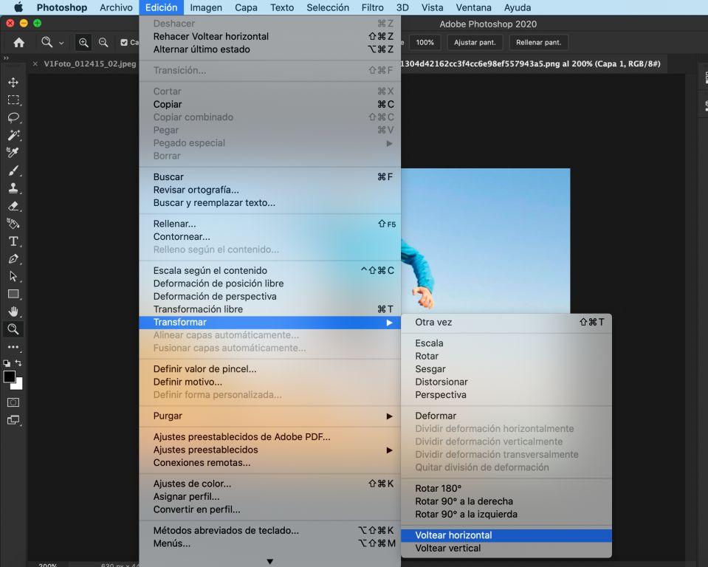Select Rellenar... menu item
708x567 pixels.
click(x=269, y=224)
